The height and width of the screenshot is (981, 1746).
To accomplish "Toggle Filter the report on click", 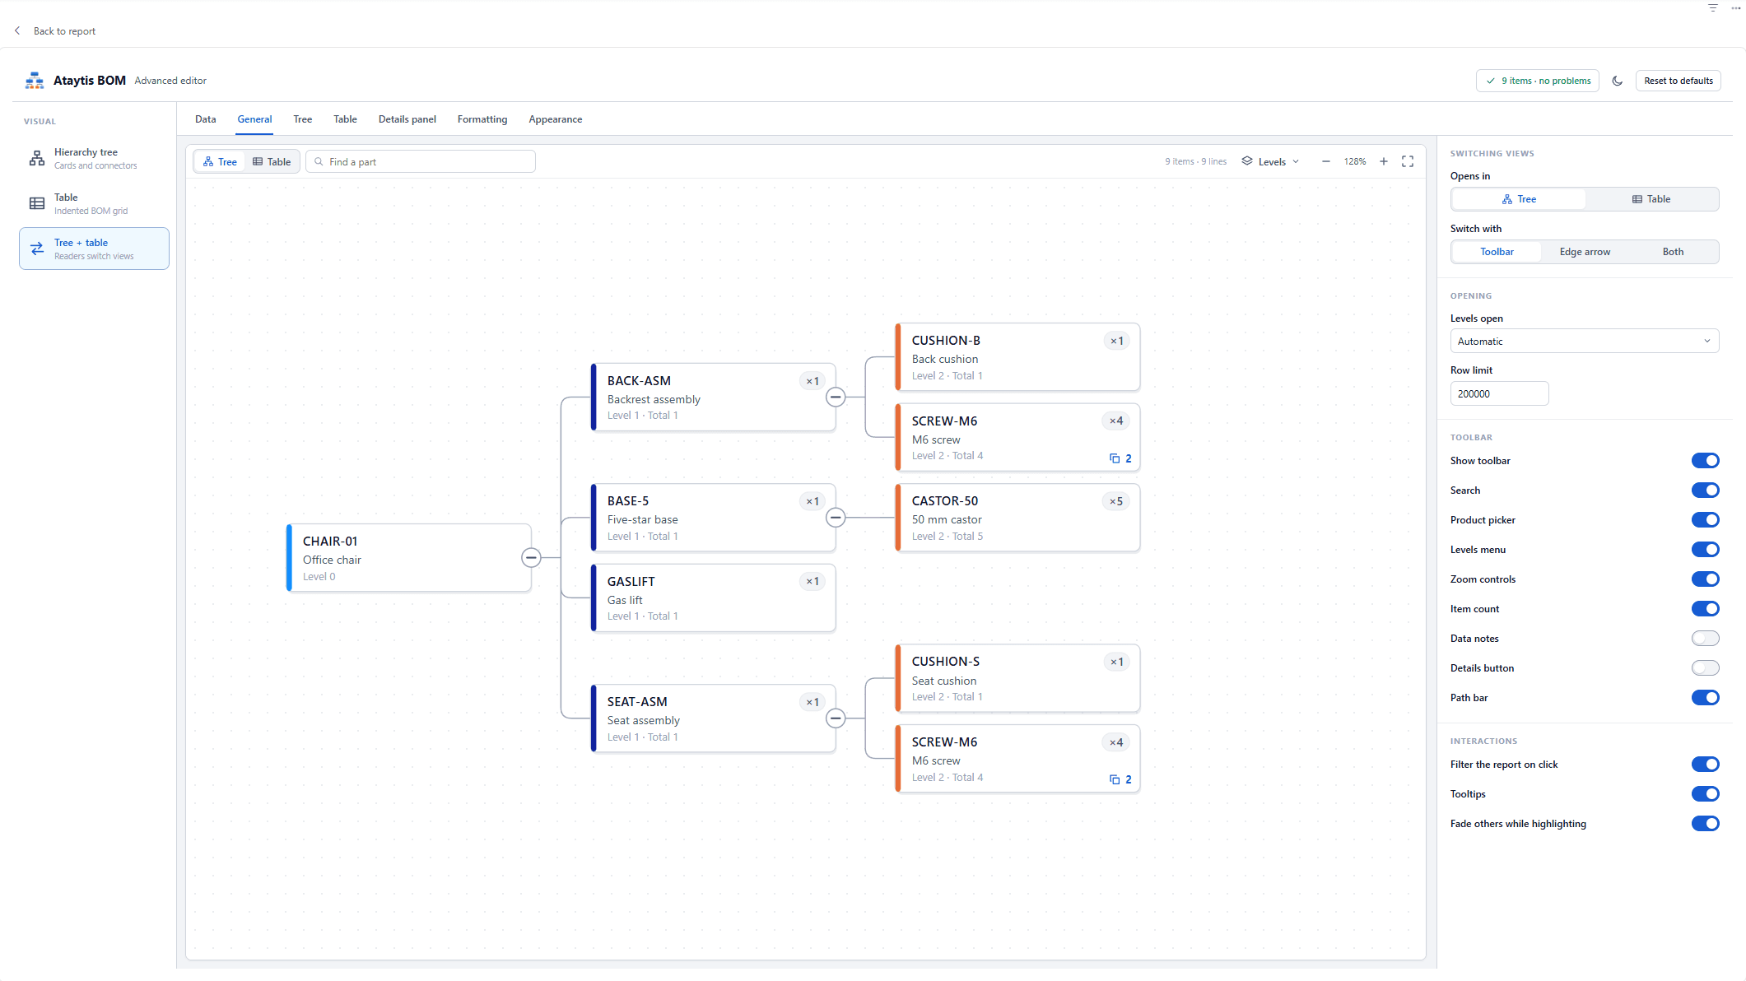I will (1706, 765).
